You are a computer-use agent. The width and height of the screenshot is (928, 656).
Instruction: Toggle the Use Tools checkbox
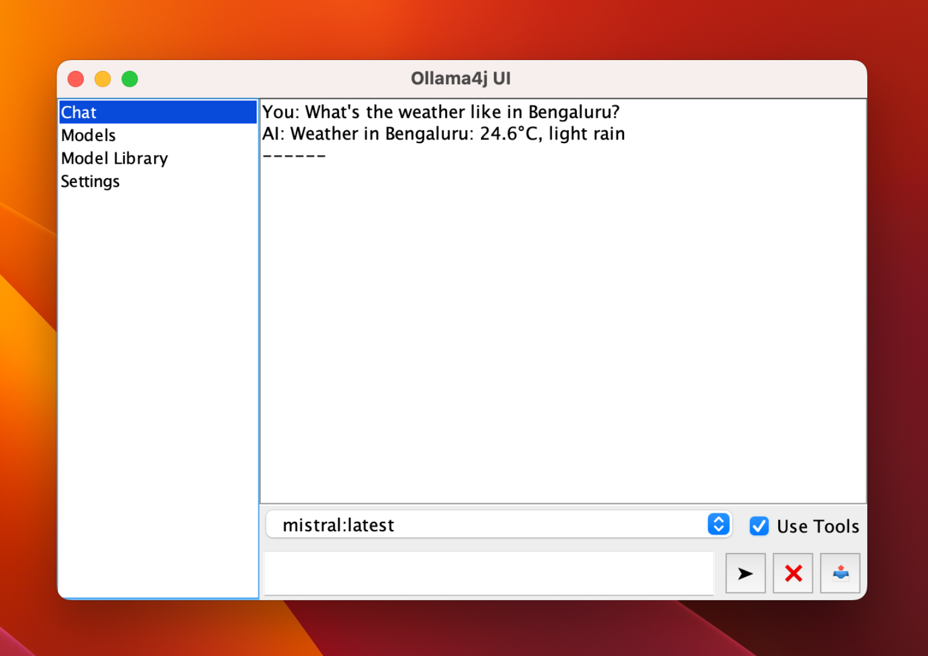759,526
